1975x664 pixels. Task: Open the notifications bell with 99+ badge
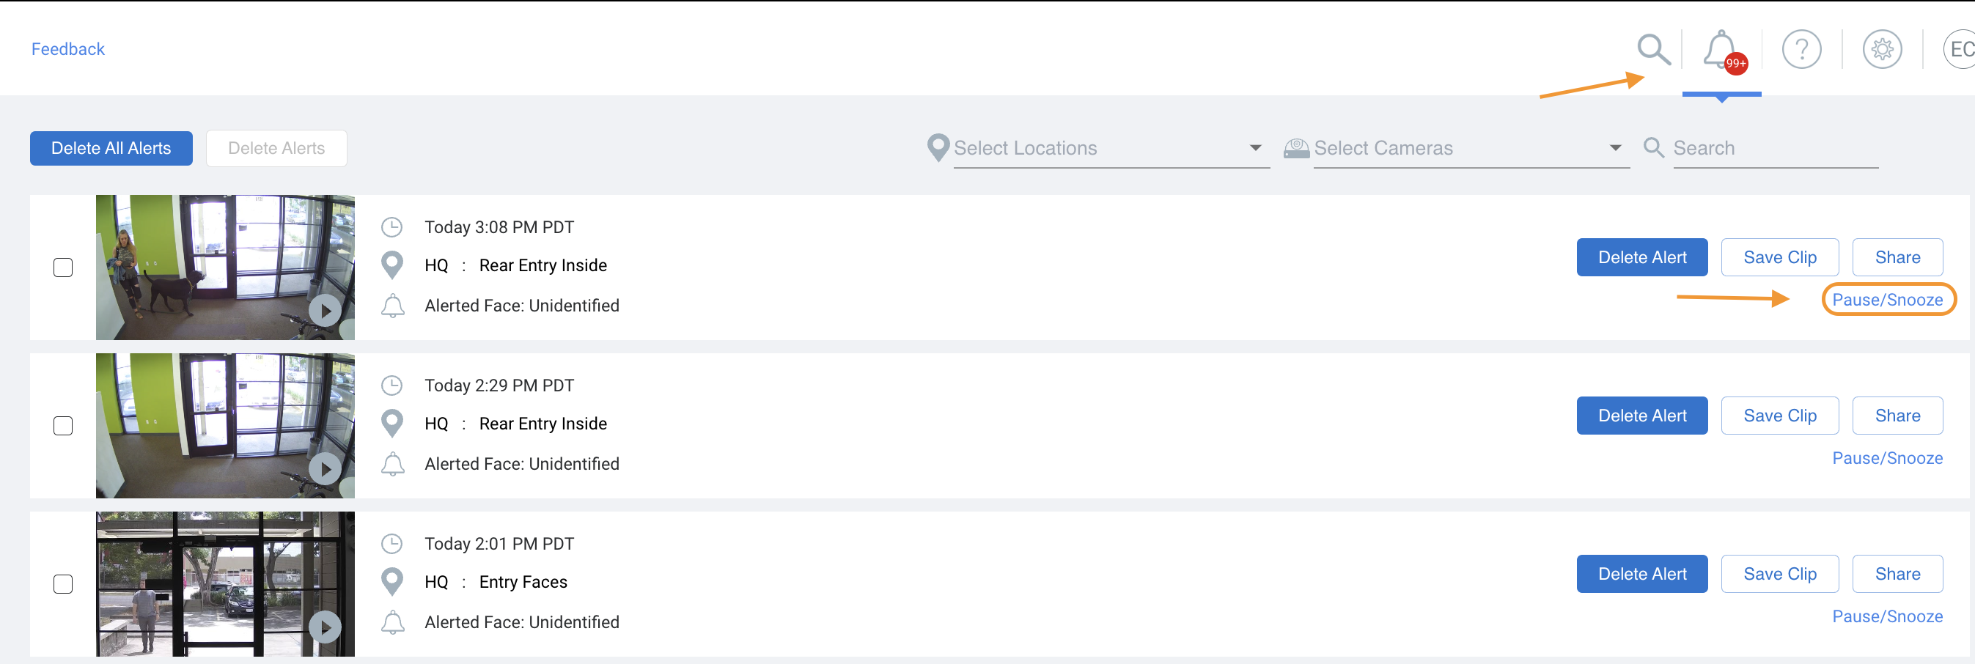pos(1722,51)
